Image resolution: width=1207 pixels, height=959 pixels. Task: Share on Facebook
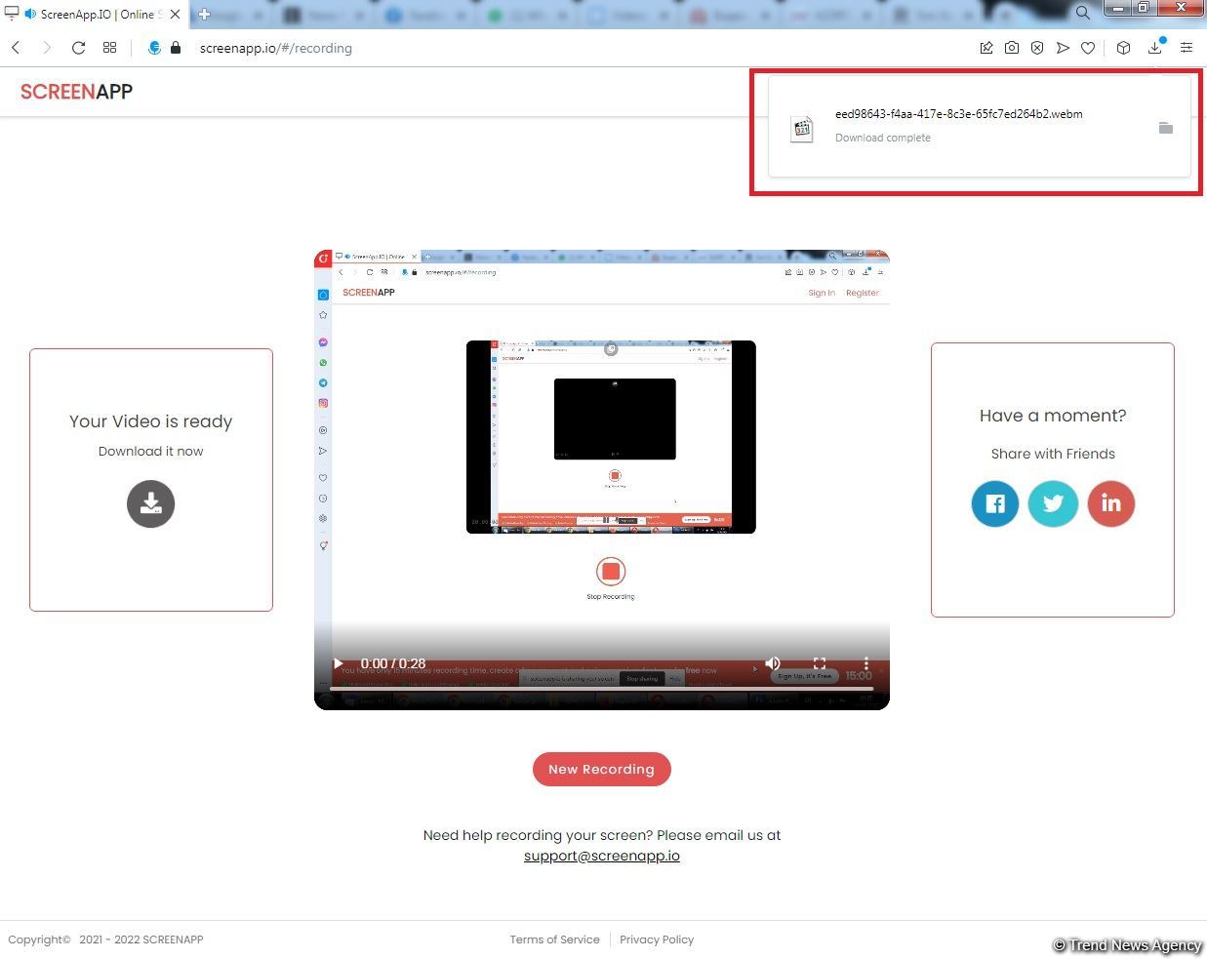[995, 503]
